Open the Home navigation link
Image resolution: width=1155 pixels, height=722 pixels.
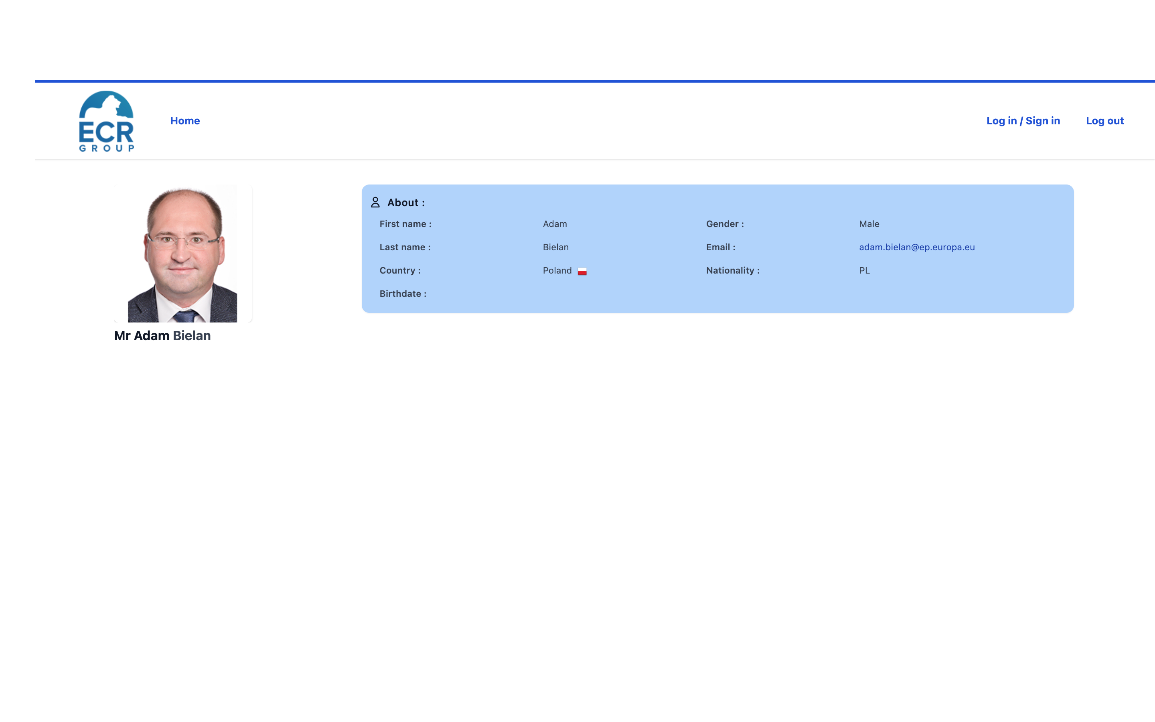[x=185, y=121]
